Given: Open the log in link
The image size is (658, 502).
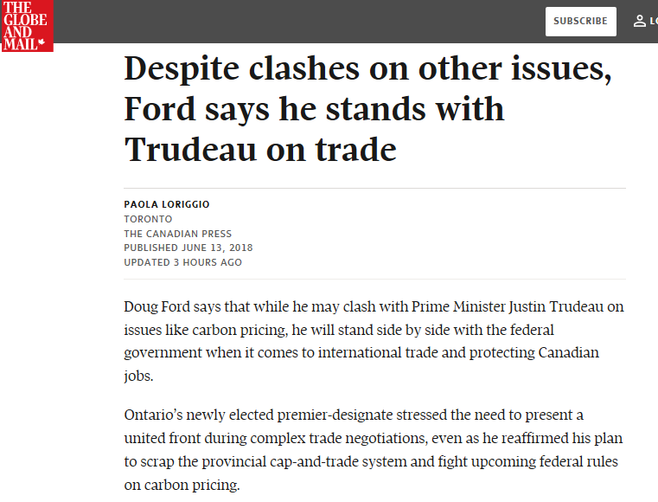Looking at the screenshot, I should [653, 21].
